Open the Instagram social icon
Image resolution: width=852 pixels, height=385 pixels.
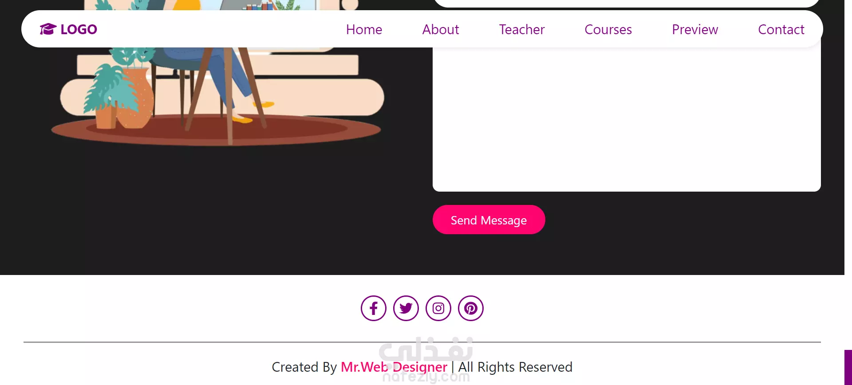coord(438,308)
